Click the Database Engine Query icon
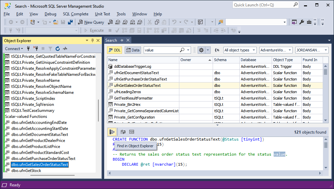 point(110,22)
